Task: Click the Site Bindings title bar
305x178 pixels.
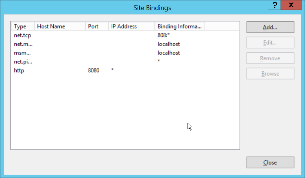Action: [152, 7]
